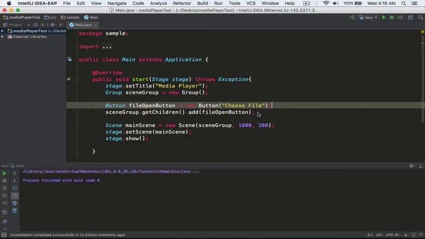The image size is (425, 239).
Task: Open macOS Spotlight search
Action: click(x=404, y=3)
